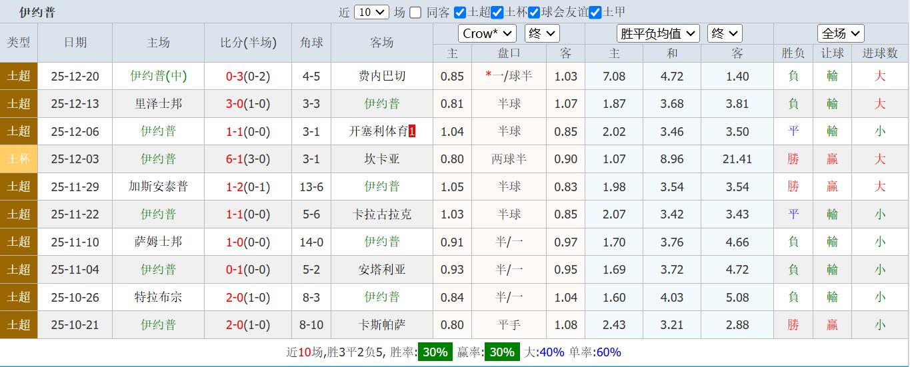Image resolution: width=910 pixels, height=367 pixels.
Task: Click score 1-2(0-1) on 25-11-29
Action: pyautogui.click(x=248, y=186)
